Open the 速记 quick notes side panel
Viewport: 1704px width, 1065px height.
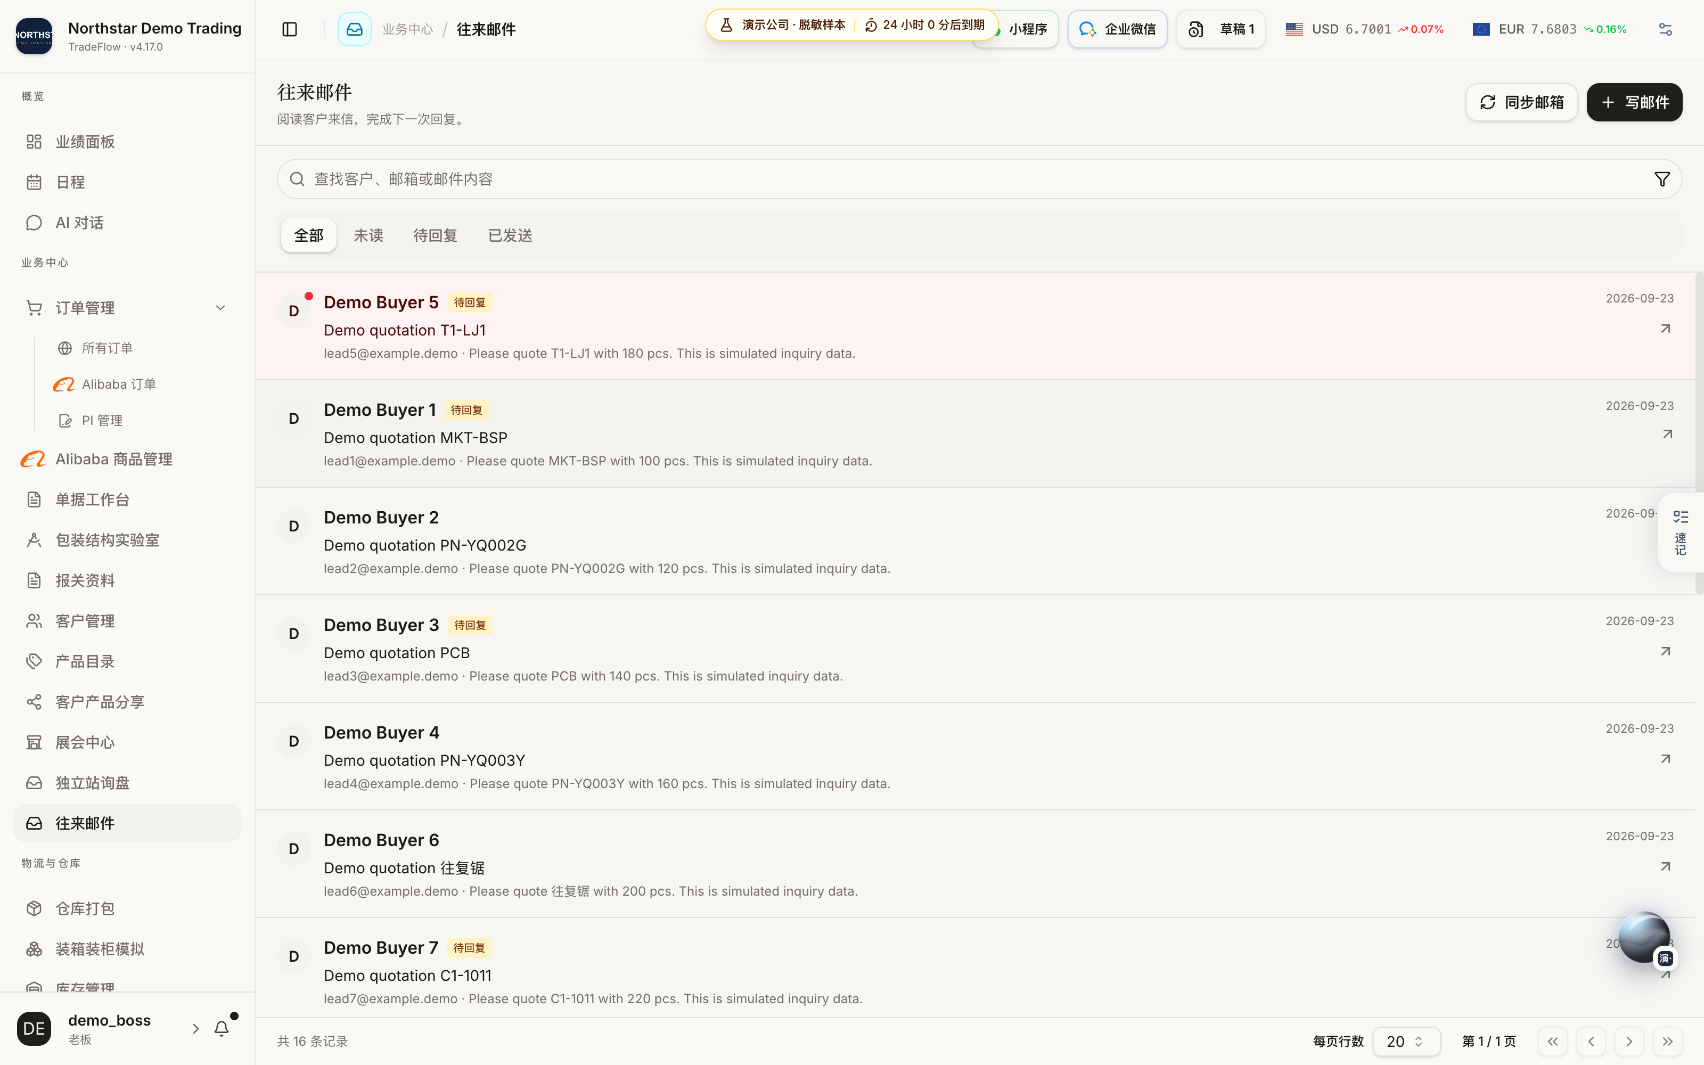pyautogui.click(x=1681, y=532)
